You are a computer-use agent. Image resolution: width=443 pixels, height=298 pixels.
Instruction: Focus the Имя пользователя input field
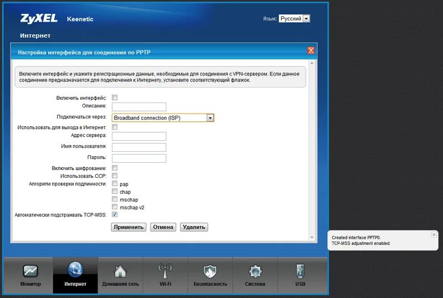[x=139, y=147]
